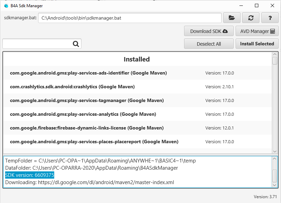The height and width of the screenshot is (203, 281).
Task: Click the DataFolder log line
Action: click(92, 168)
